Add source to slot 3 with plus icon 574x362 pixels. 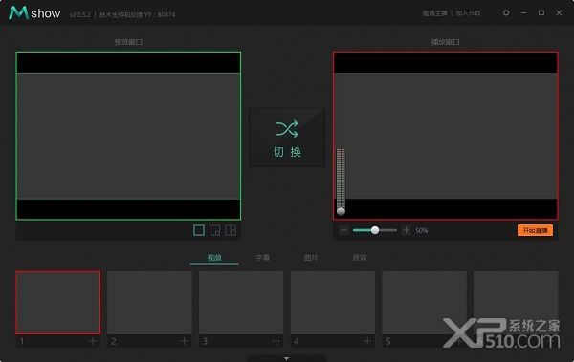tap(276, 341)
